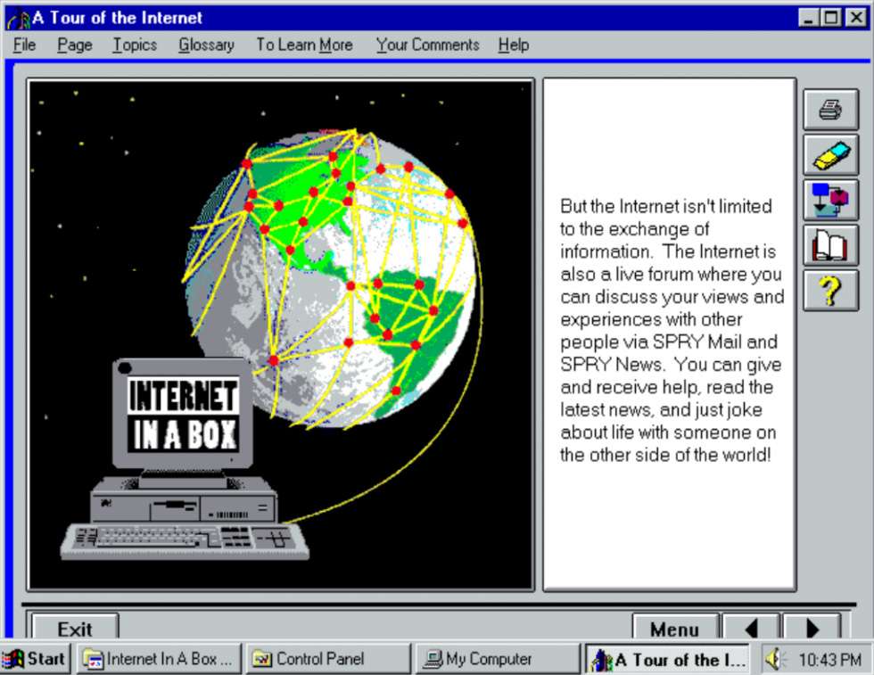The width and height of the screenshot is (874, 675).
Task: Advance to next page with right arrow
Action: click(812, 629)
